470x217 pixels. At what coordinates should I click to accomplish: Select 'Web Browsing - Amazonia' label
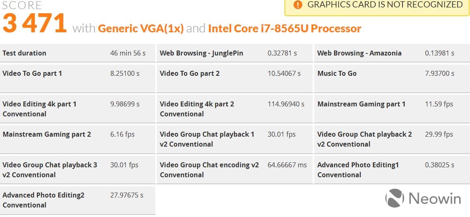click(359, 53)
